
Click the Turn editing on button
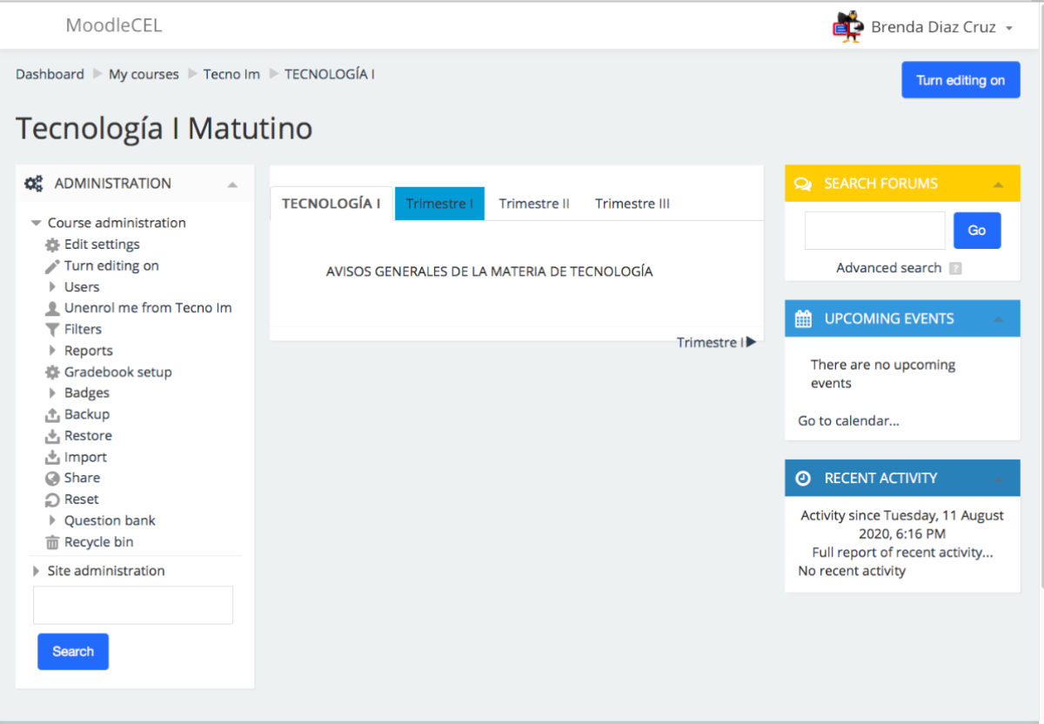(960, 79)
